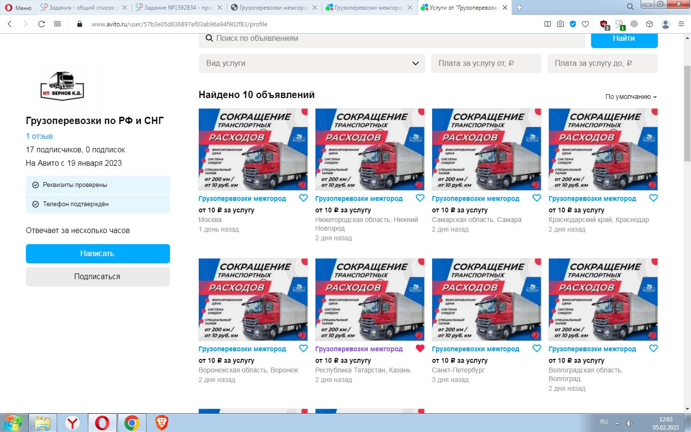Launch Brave browser from taskbar

162,423
